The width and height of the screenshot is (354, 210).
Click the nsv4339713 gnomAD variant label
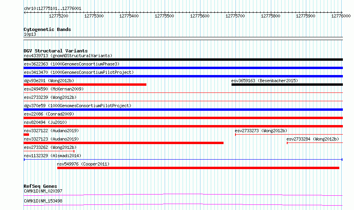point(68,56)
